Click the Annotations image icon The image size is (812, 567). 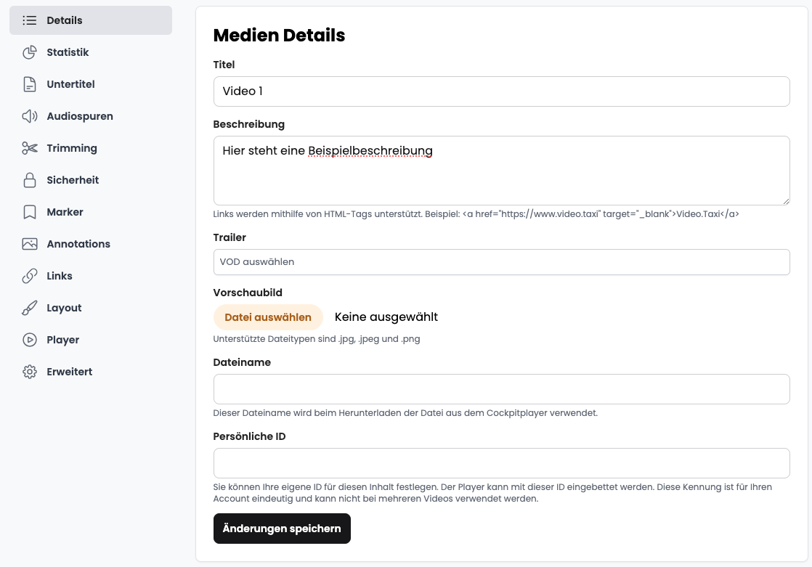30,244
